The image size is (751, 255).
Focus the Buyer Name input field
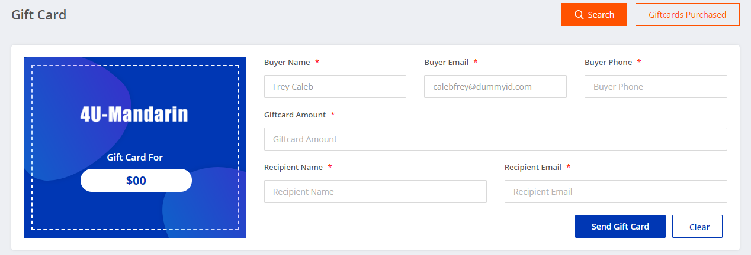(335, 87)
